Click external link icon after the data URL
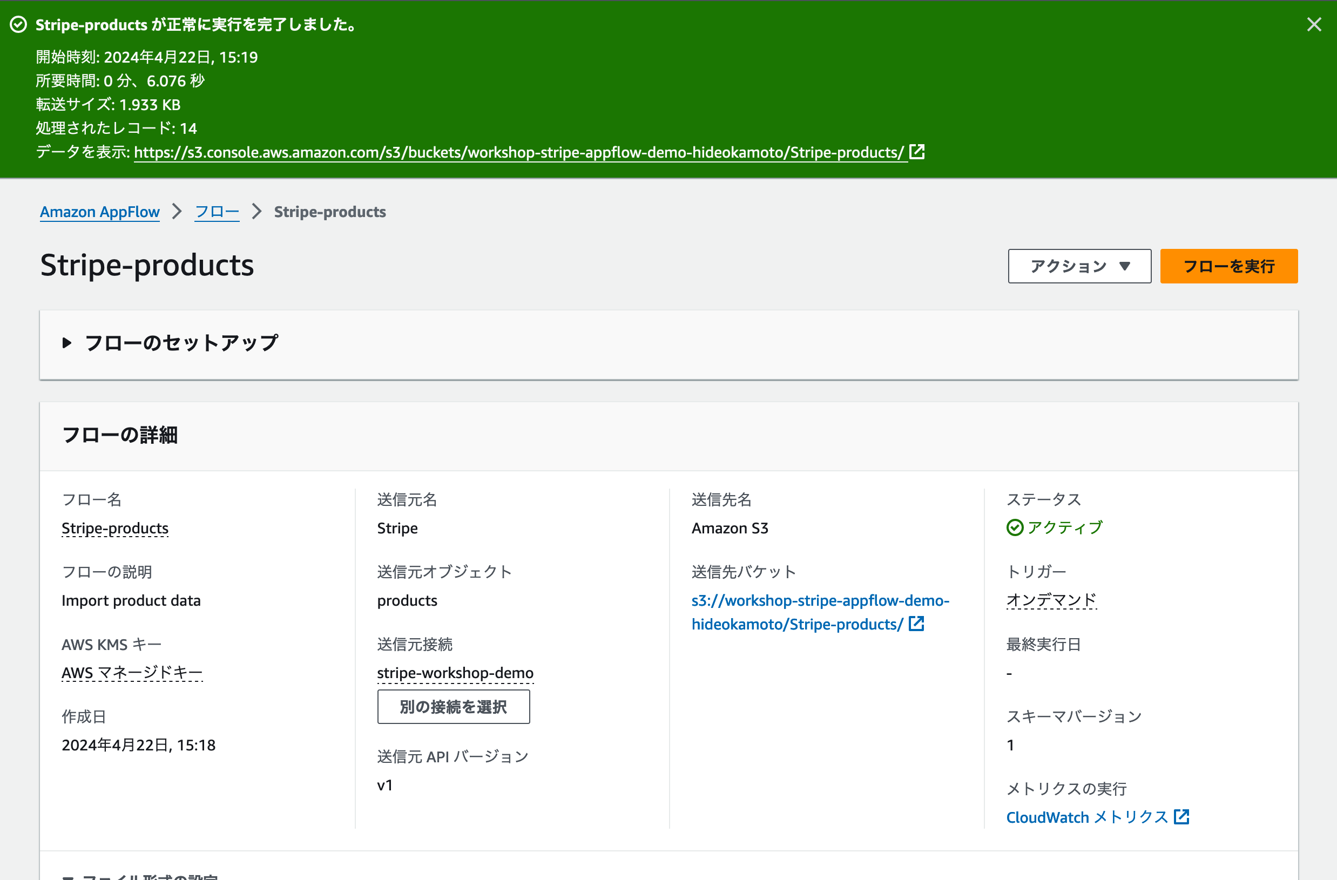The image size is (1337, 880). pos(917,151)
